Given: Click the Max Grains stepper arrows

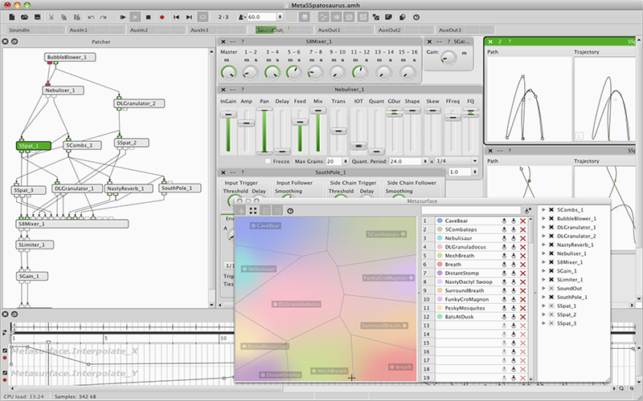Looking at the screenshot, I should [346, 161].
